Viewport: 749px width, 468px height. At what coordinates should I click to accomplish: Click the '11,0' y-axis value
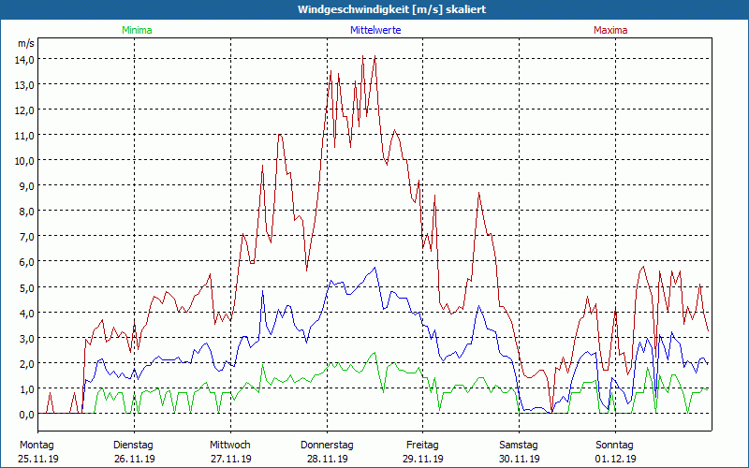pos(25,136)
